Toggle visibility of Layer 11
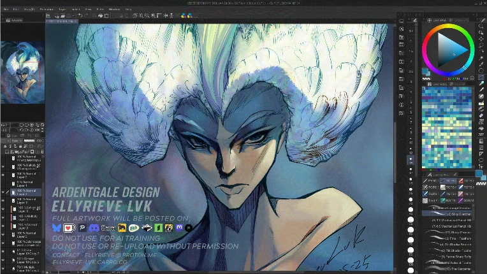 coord(3,201)
